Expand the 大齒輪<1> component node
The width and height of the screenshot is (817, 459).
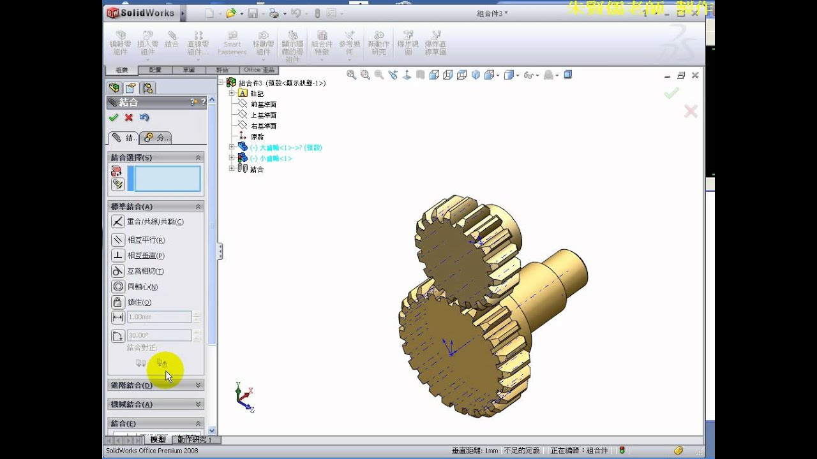[x=232, y=147]
